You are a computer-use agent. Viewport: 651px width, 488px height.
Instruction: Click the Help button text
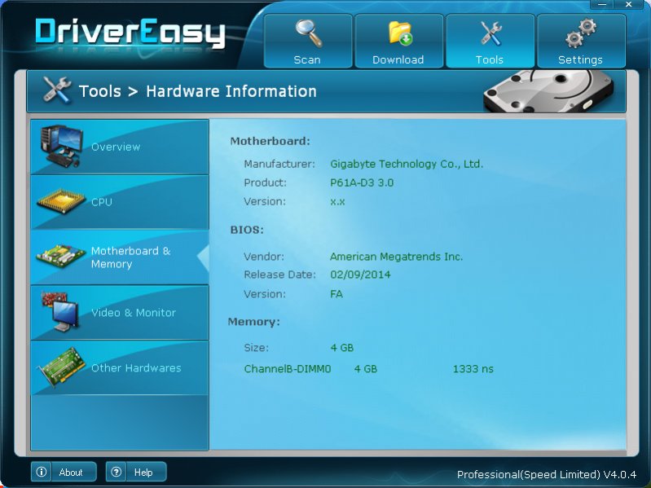pos(143,473)
